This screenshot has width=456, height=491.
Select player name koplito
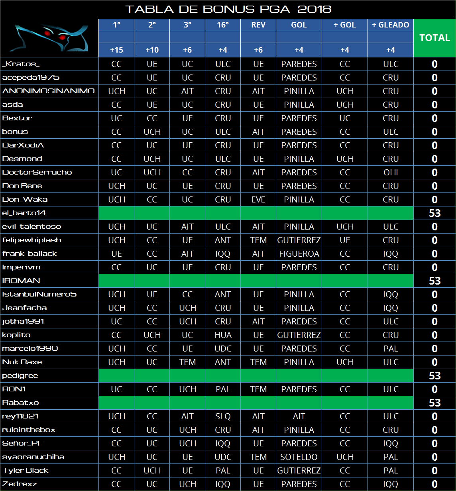[x=16, y=335]
